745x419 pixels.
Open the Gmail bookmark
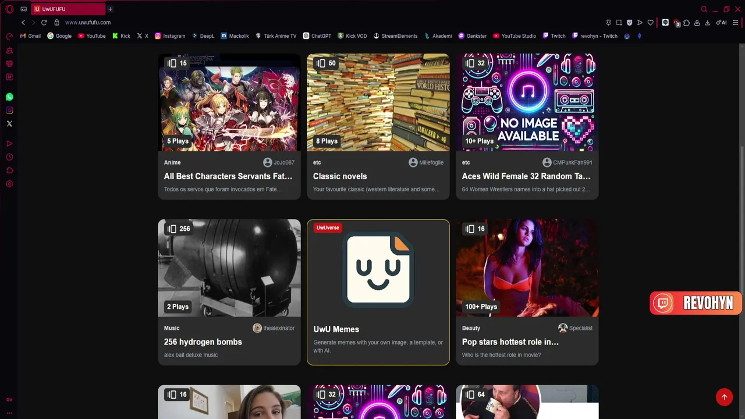tap(30, 36)
